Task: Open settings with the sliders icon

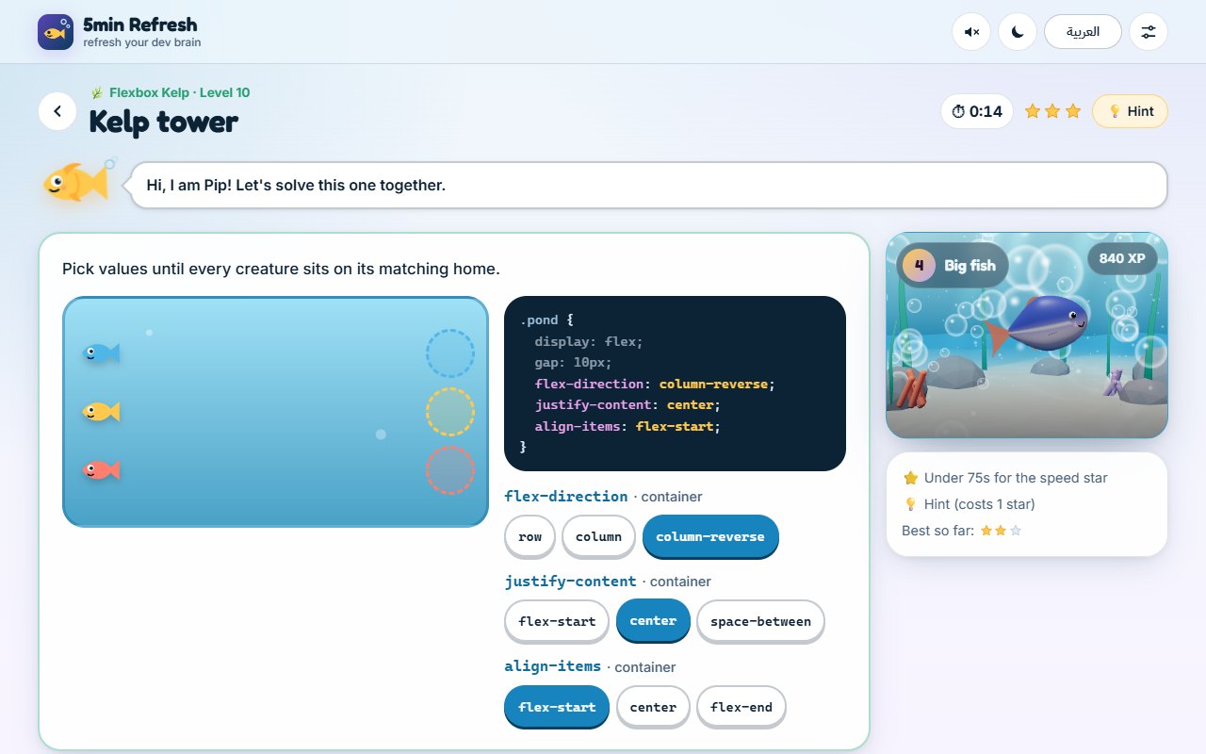Action: (x=1149, y=32)
